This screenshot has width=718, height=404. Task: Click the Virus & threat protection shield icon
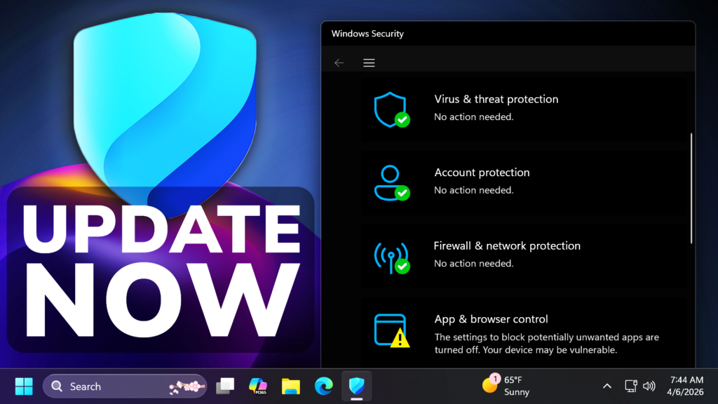pyautogui.click(x=391, y=109)
